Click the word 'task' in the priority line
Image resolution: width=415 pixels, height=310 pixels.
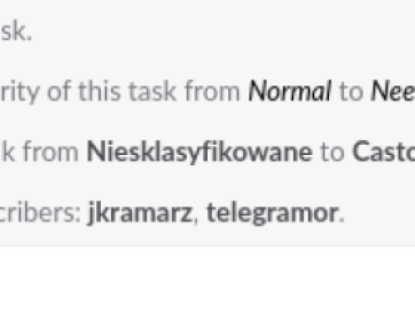pyautogui.click(x=152, y=91)
